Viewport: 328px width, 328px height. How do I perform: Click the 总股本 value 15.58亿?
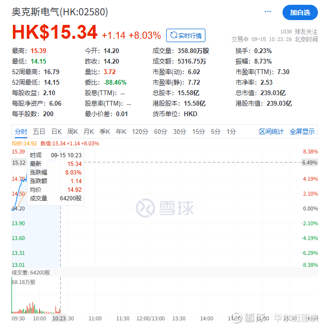pyautogui.click(x=188, y=93)
